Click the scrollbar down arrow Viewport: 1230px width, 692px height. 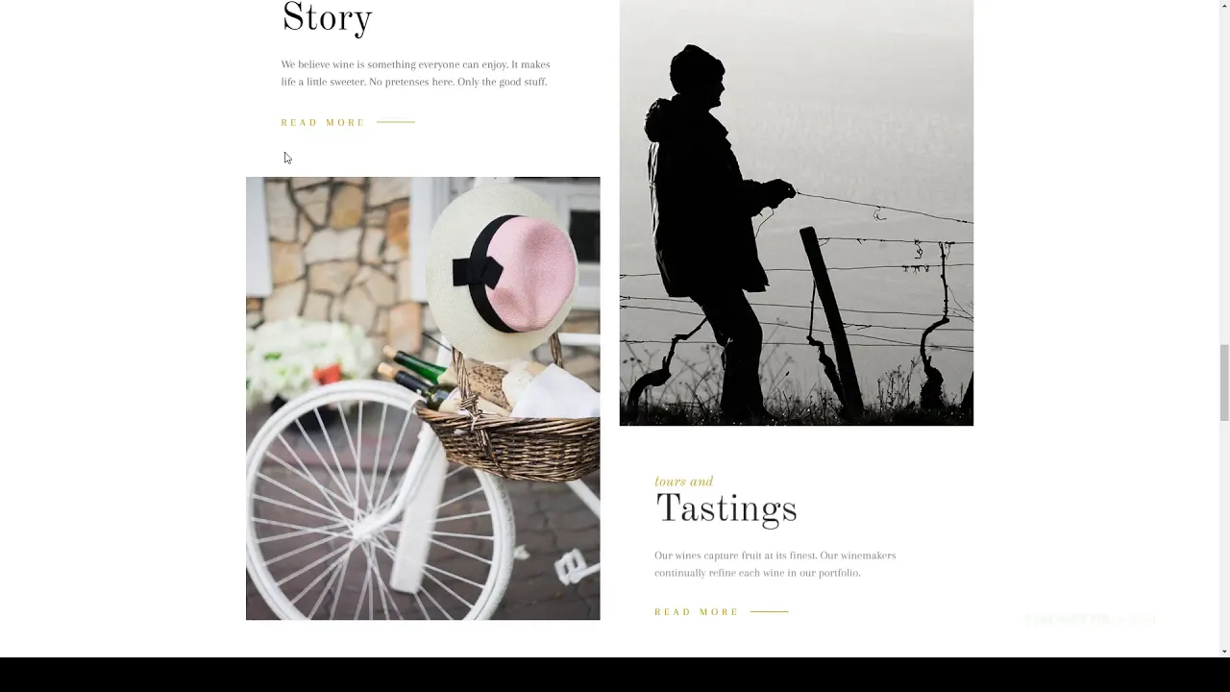pos(1224,651)
